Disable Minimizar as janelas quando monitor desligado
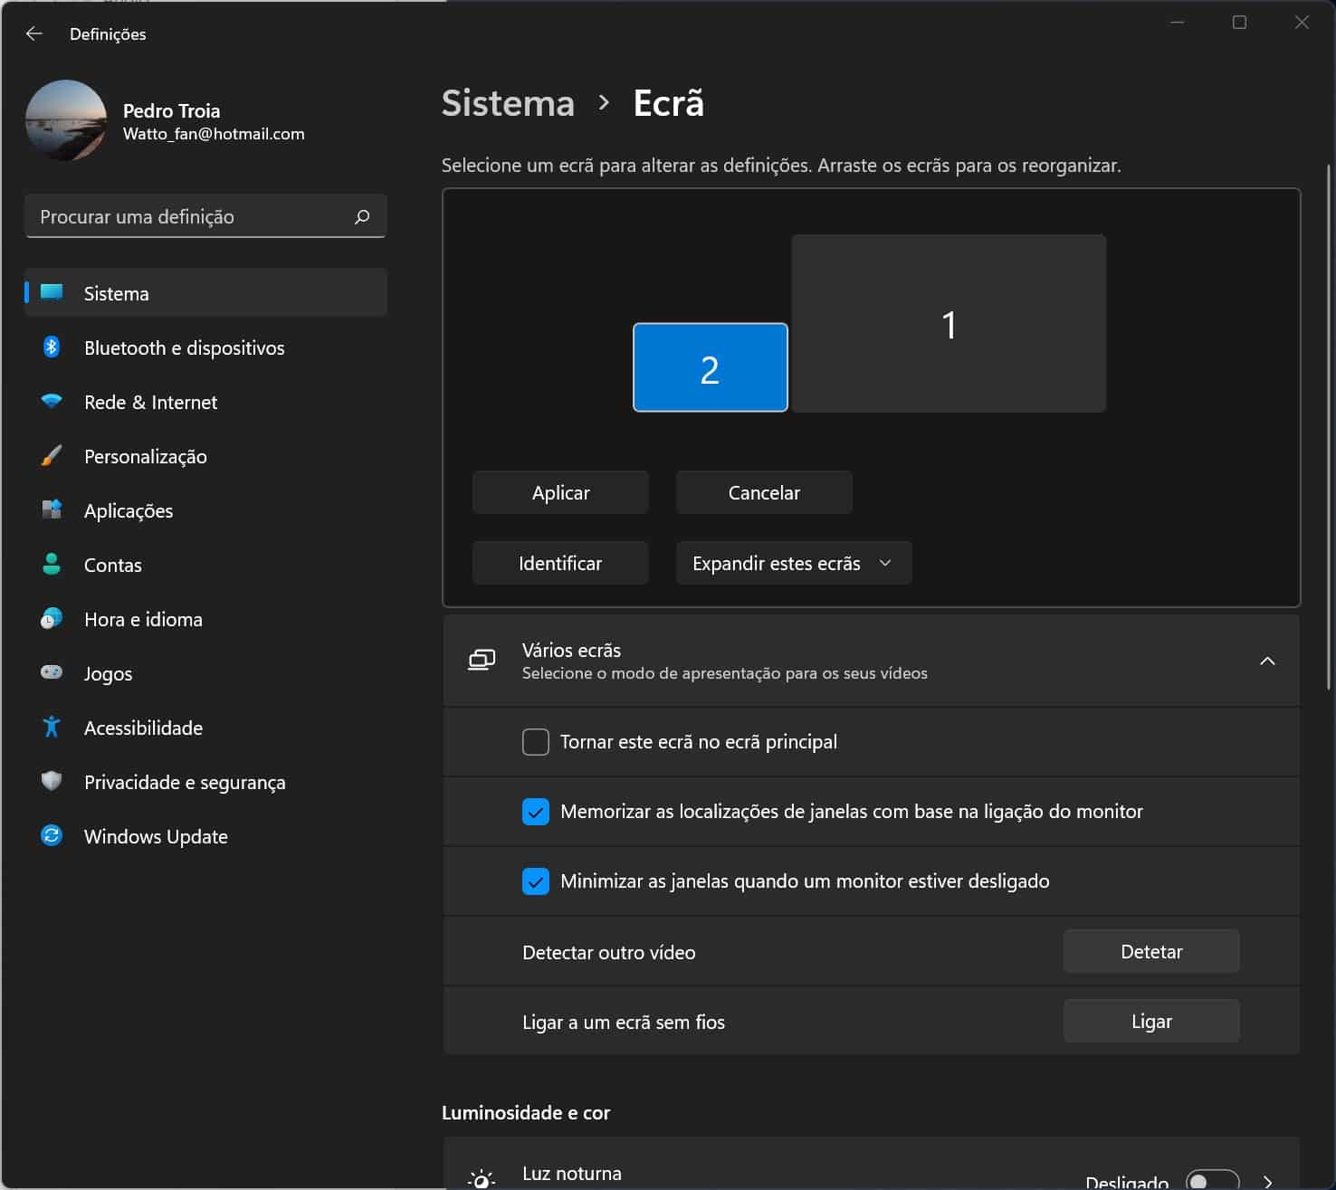 [x=535, y=881]
